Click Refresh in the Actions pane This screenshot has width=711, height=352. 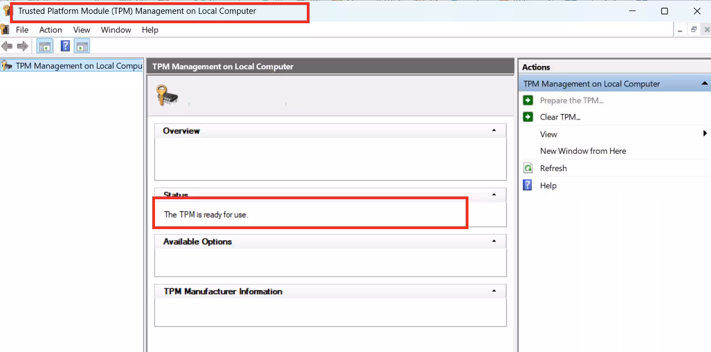pyautogui.click(x=553, y=168)
